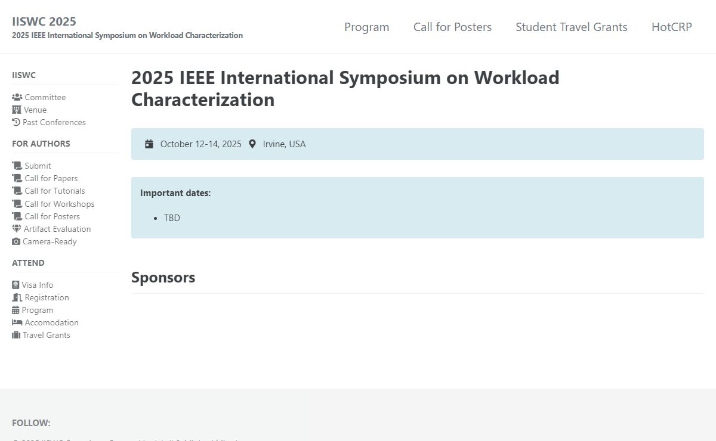This screenshot has height=441, width=716.
Task: Click the Registration door icon
Action: 17,297
